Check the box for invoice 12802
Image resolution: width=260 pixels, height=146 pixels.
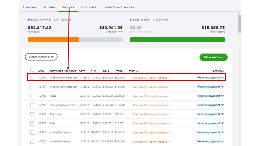point(32,142)
